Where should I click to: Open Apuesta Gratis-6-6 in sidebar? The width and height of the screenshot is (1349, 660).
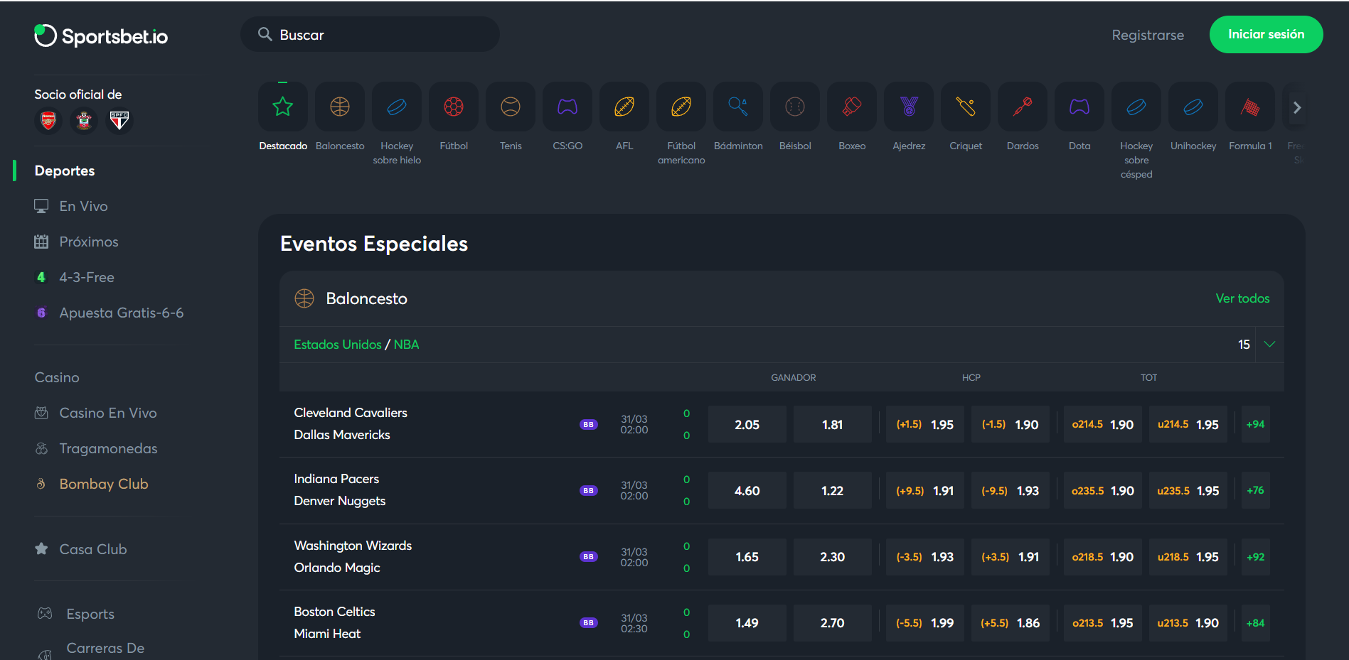pyautogui.click(x=109, y=313)
